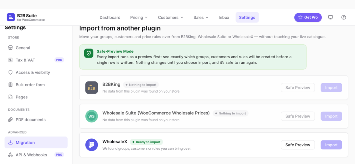Click the B2BKing plugin name
The height and width of the screenshot is (164, 355).
[x=111, y=84]
